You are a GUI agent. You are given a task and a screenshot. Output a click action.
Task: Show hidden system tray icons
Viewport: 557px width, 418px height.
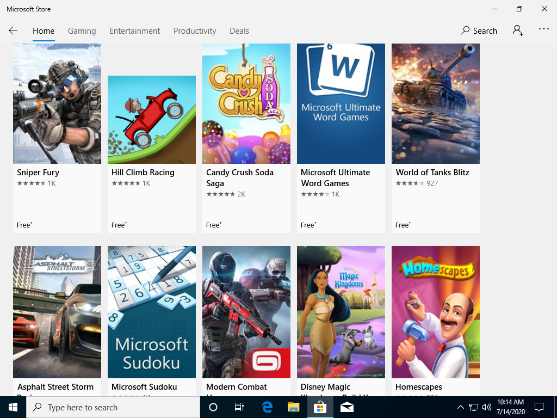(x=460, y=407)
